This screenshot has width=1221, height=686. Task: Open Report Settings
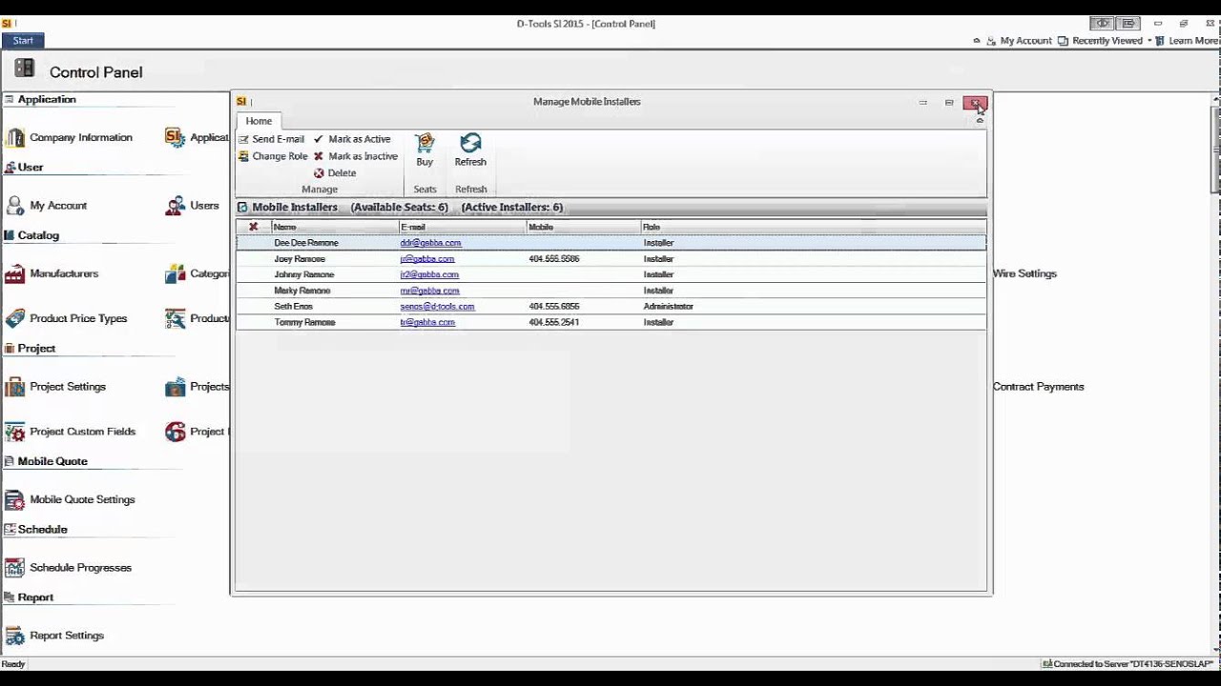coord(54,635)
